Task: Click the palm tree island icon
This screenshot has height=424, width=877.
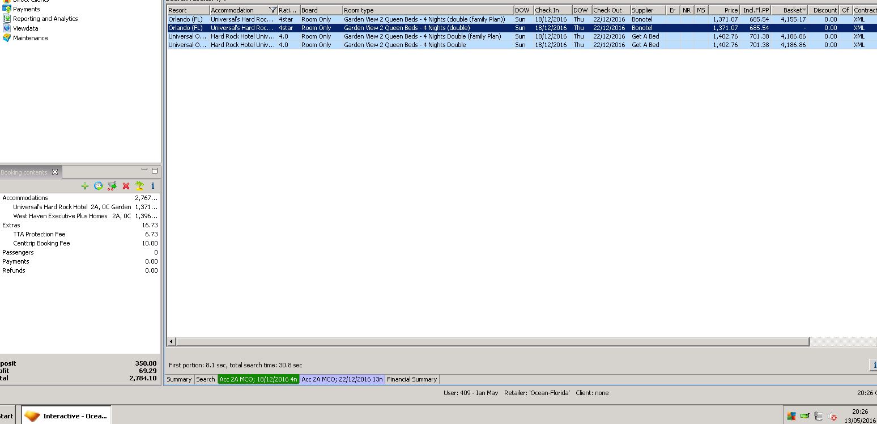Action: point(139,186)
